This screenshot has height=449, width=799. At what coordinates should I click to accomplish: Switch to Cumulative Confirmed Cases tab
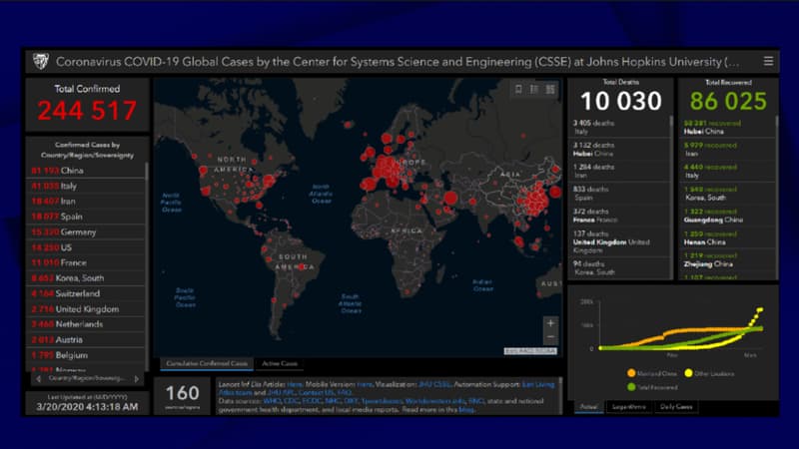(207, 363)
